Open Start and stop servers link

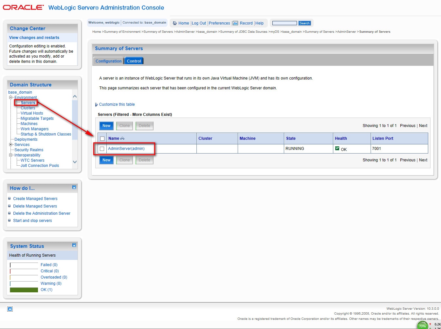point(32,221)
